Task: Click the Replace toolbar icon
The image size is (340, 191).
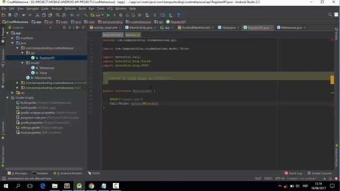Action: [64, 15]
